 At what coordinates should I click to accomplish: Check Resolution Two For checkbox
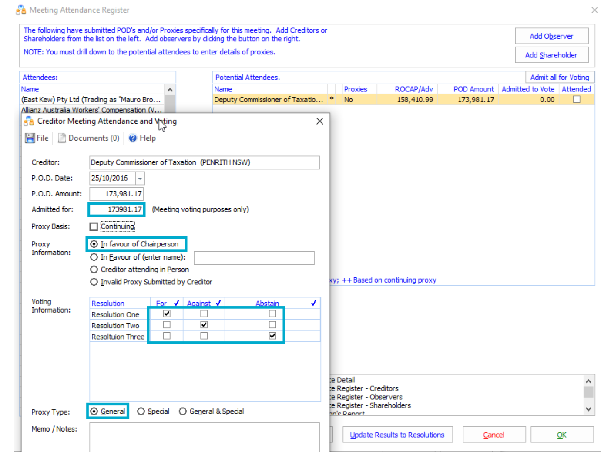[x=167, y=325]
